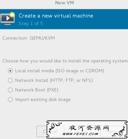This screenshot has width=128, height=139.
Task: Click the 'Import existing disk image' label text
Action: coord(43,100)
